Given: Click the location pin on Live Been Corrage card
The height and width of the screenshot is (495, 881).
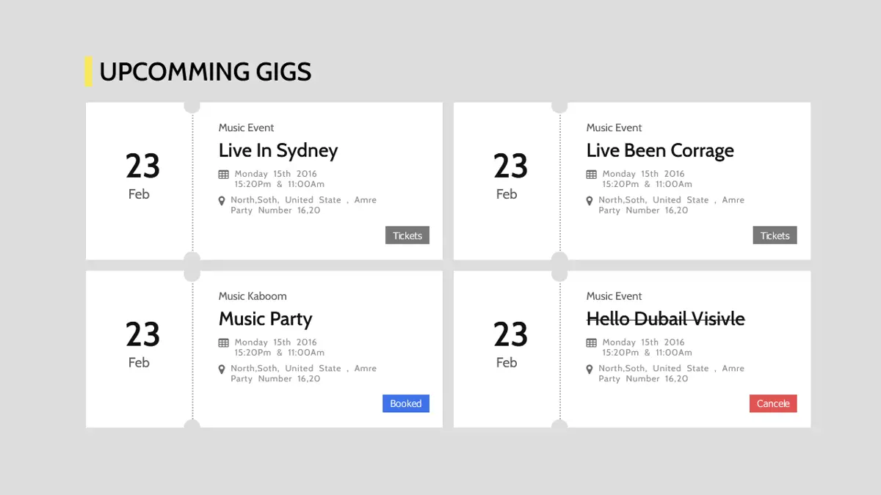Looking at the screenshot, I should pos(589,199).
